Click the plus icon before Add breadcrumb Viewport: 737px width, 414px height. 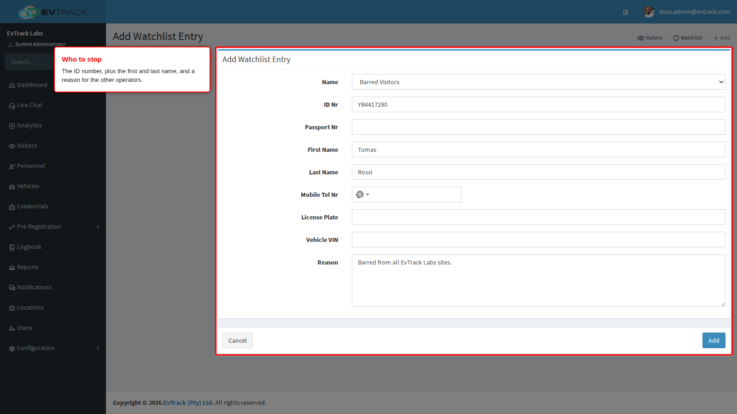(x=716, y=38)
